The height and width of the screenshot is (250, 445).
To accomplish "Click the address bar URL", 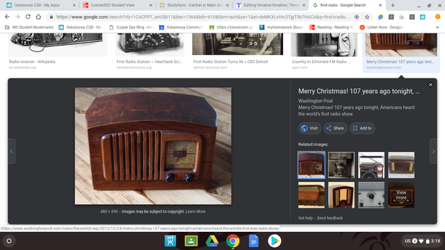I will tap(202, 17).
